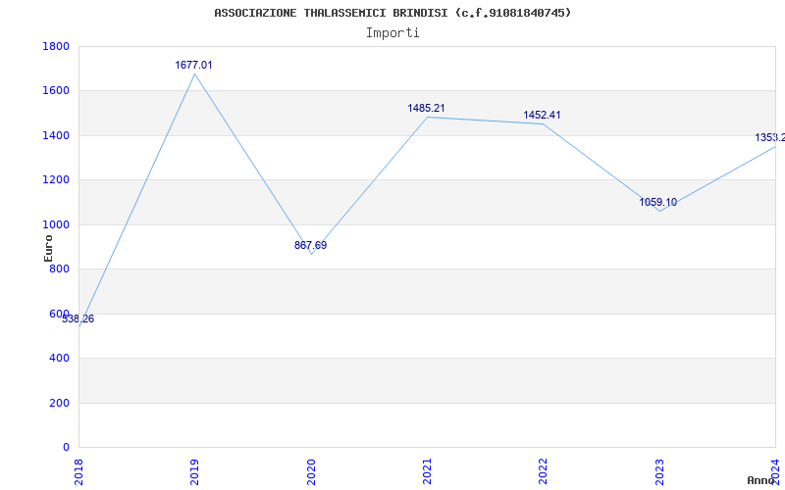Click the 538.26 data label for 2018

click(x=78, y=319)
